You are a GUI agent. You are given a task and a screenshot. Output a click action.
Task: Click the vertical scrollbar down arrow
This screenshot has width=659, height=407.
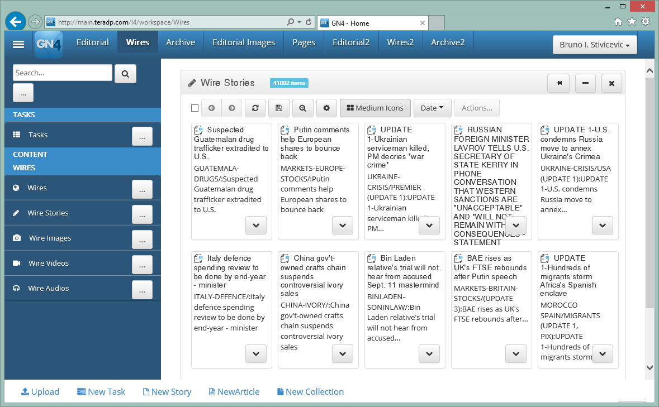649,367
